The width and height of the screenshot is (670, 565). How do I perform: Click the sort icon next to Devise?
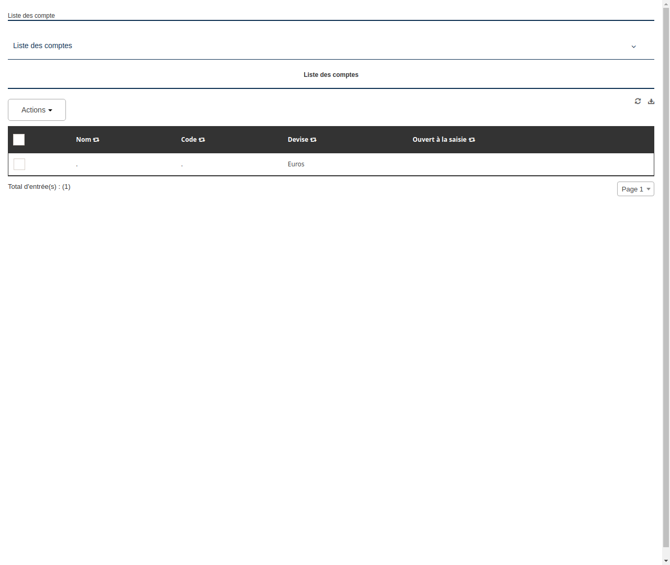click(313, 140)
